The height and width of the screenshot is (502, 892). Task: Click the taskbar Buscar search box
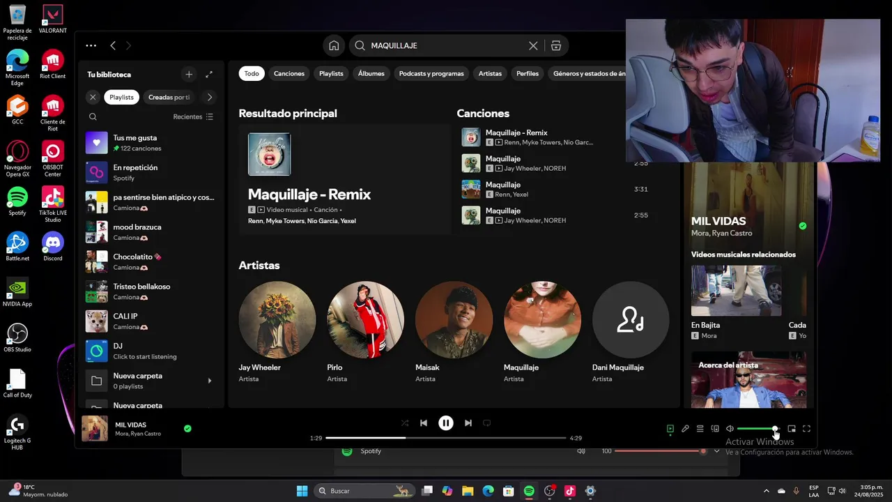[x=364, y=491]
